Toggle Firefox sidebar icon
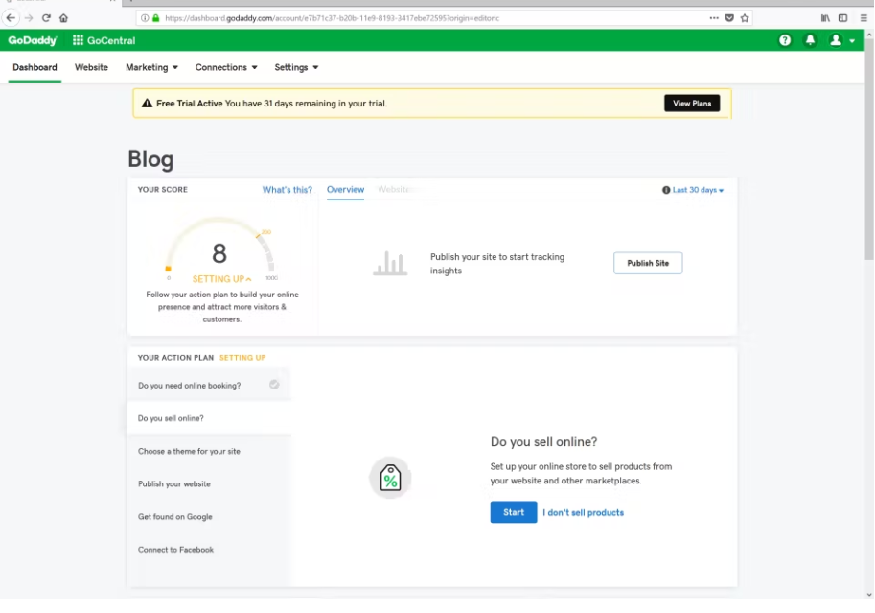 (x=842, y=18)
